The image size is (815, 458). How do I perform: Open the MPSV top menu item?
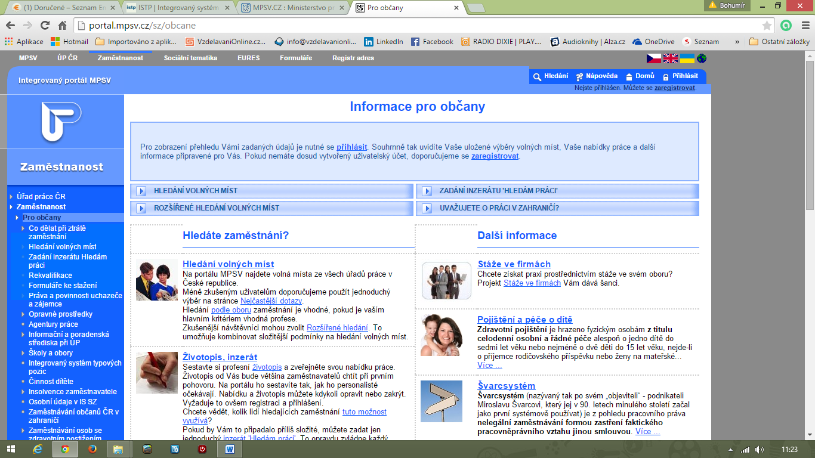click(x=27, y=58)
